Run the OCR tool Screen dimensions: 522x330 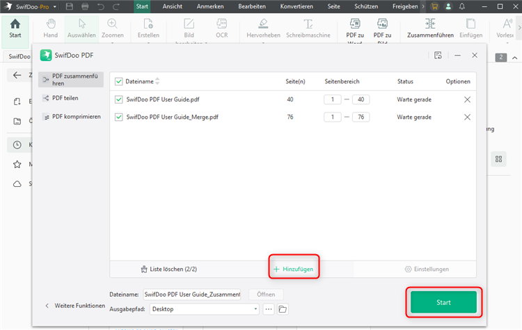222,28
